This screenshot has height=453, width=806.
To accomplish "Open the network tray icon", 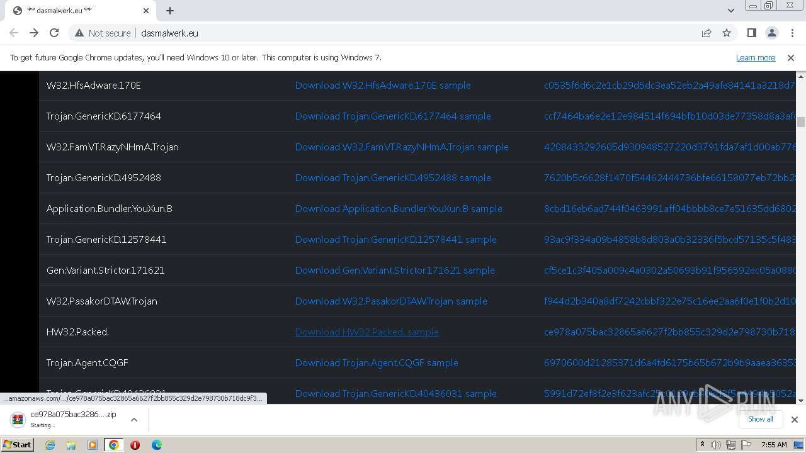I will 731,445.
